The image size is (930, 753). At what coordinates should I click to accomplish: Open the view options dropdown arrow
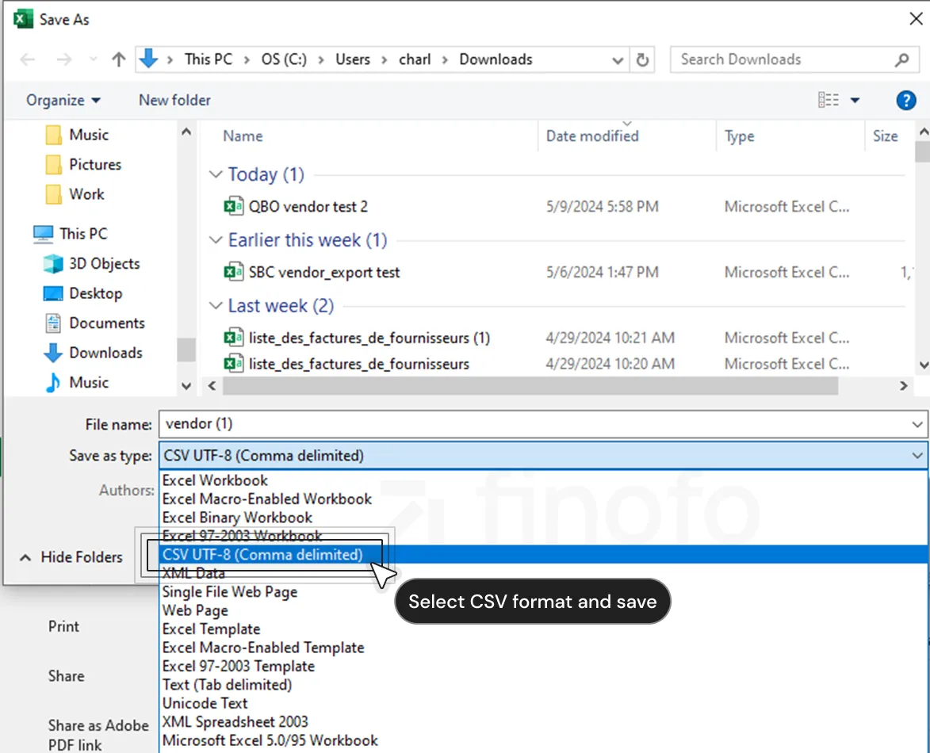pyautogui.click(x=855, y=100)
